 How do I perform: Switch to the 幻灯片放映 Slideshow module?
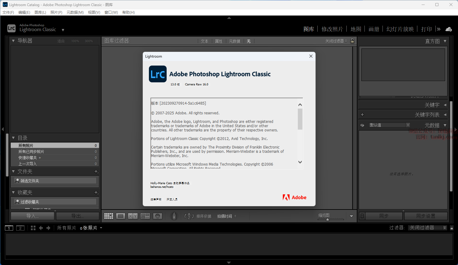(x=400, y=29)
